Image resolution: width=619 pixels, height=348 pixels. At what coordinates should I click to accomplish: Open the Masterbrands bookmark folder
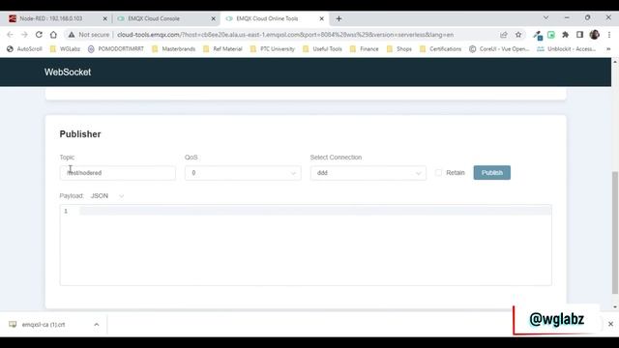click(174, 49)
